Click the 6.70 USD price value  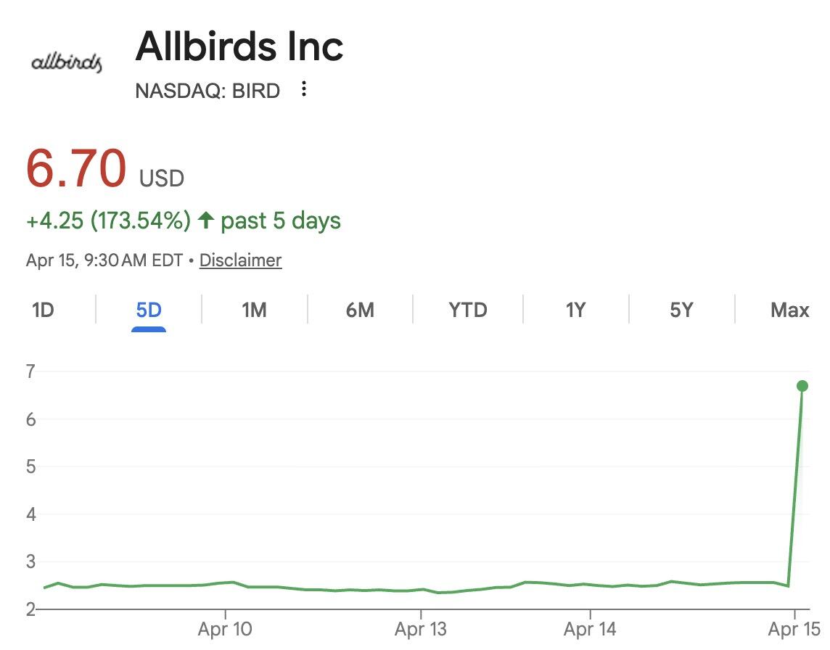(x=77, y=168)
